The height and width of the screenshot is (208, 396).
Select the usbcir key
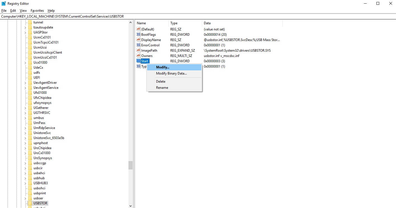(x=38, y=168)
